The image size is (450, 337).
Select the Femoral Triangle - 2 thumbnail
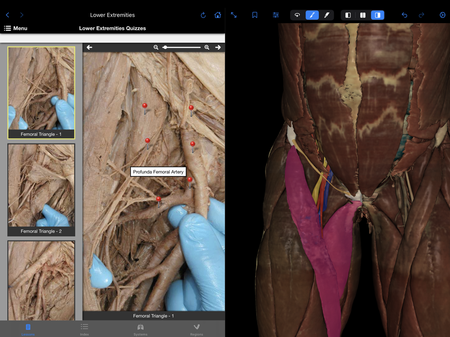pyautogui.click(x=41, y=189)
